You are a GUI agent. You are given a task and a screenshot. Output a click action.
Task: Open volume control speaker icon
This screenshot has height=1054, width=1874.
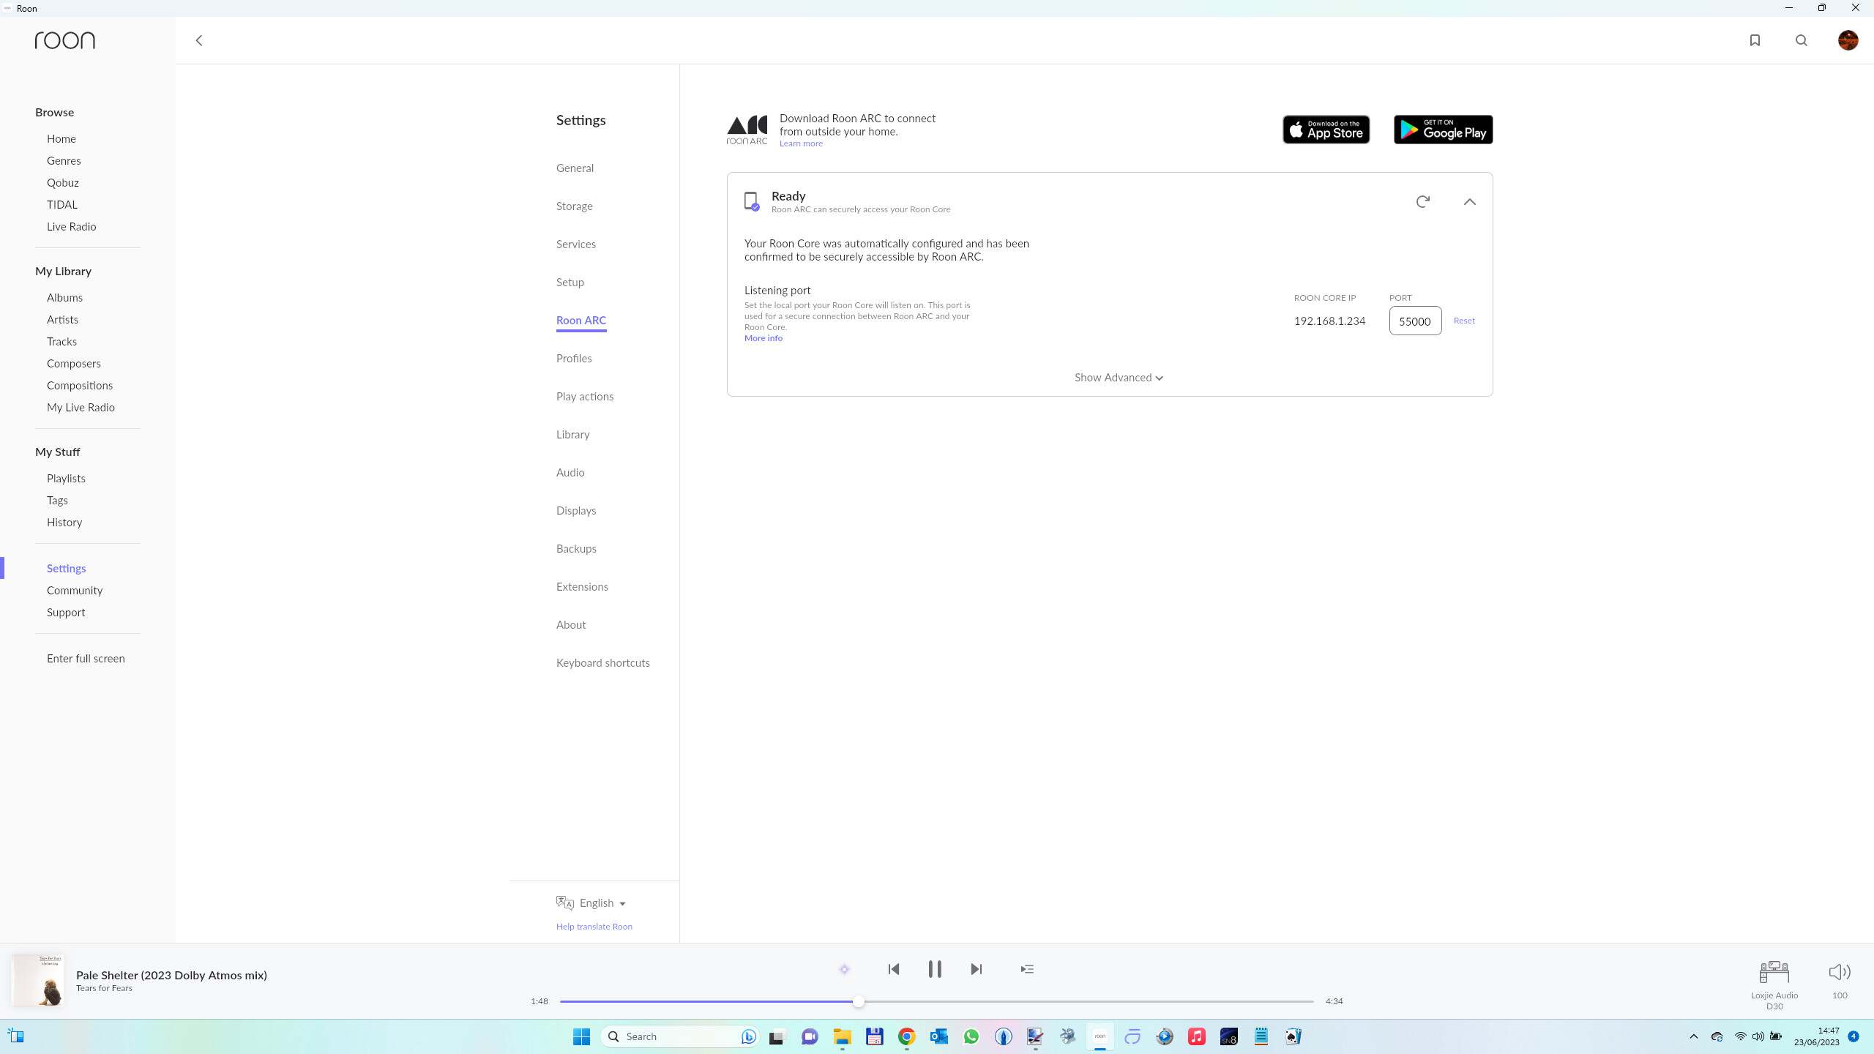pos(1840,972)
